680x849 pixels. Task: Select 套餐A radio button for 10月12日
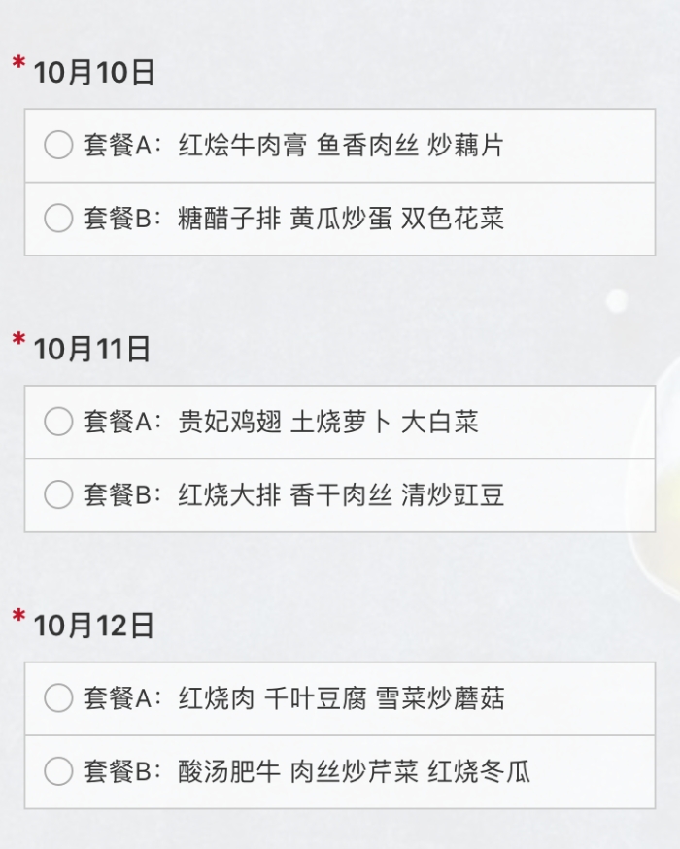58,697
